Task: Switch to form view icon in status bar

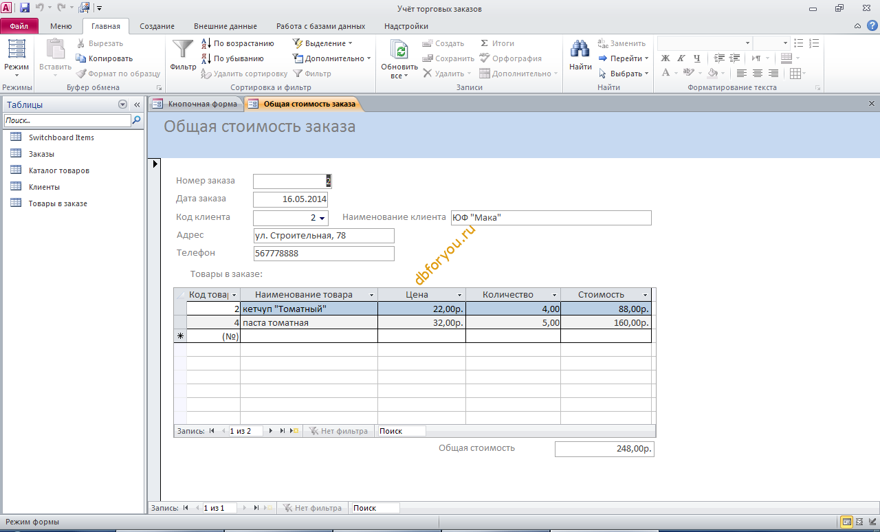Action: click(x=847, y=522)
